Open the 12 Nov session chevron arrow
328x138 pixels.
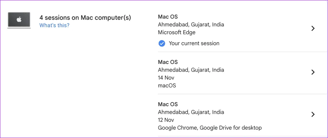click(313, 114)
